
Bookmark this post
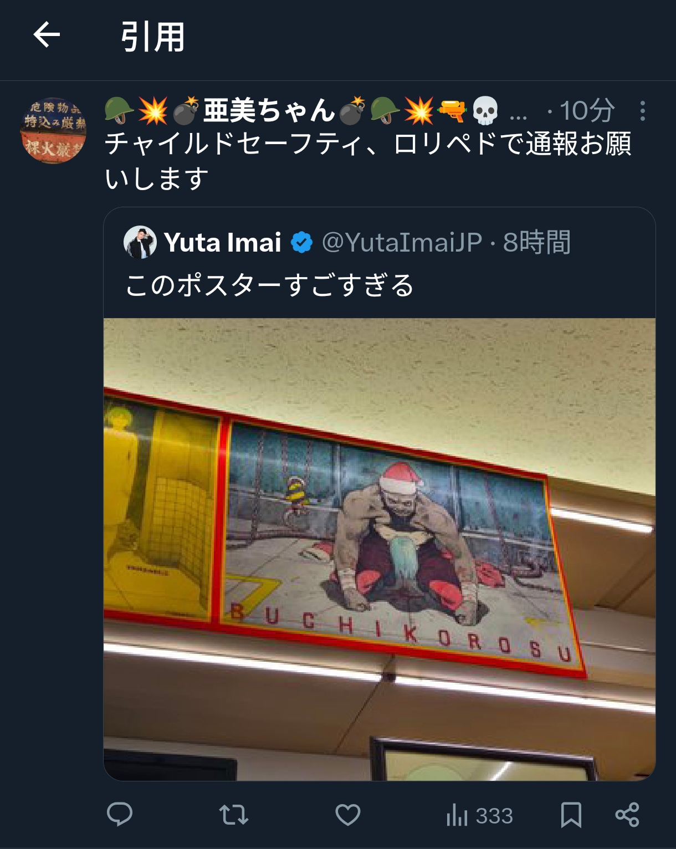click(571, 815)
